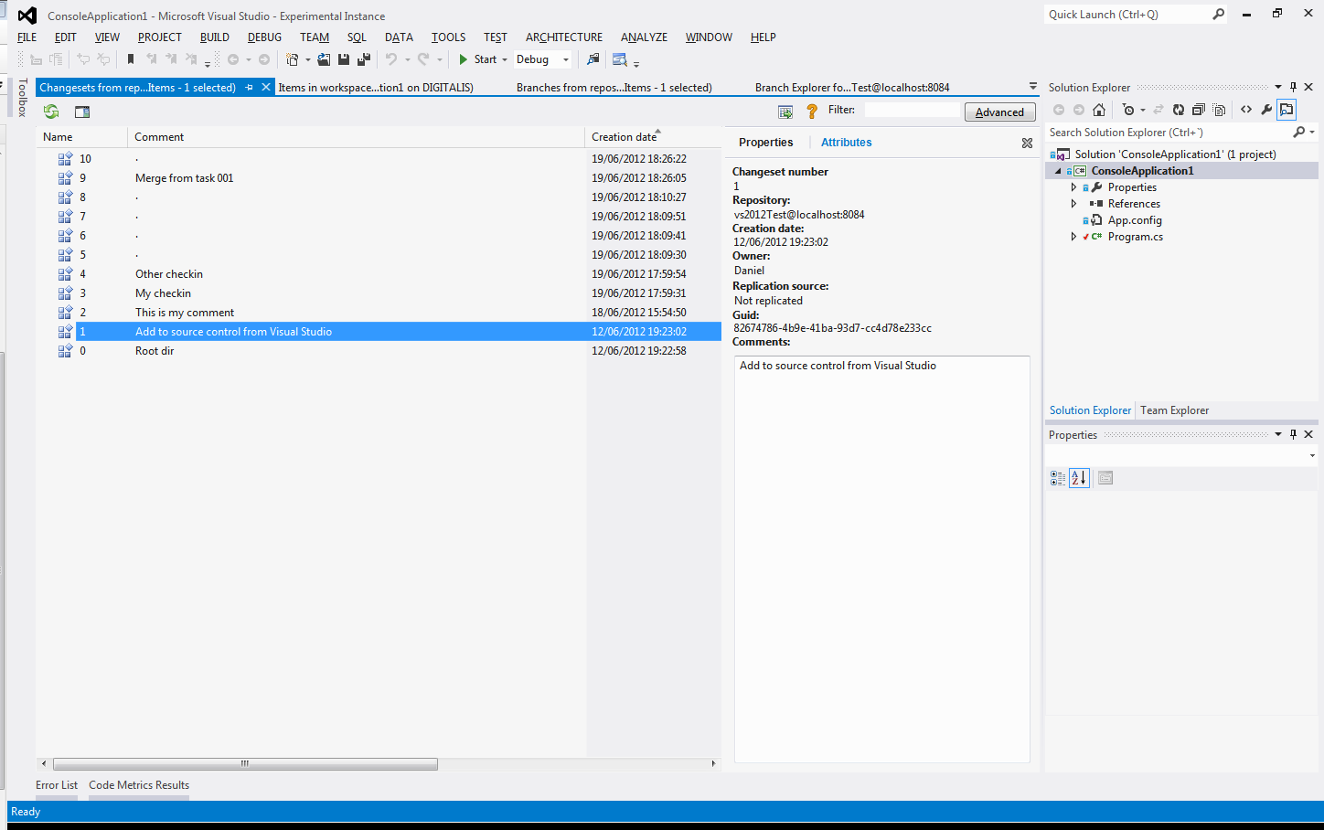Expand the References node
Screen dimensions: 1324x830
tap(1073, 203)
